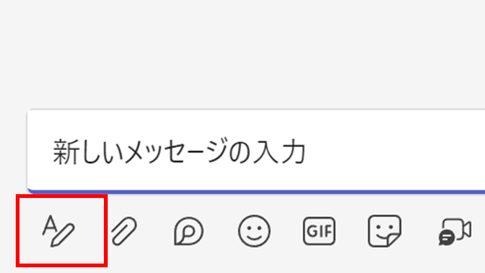Show emoji list from the smiley icon
Viewport: 485px width, 273px height.
[x=254, y=231]
